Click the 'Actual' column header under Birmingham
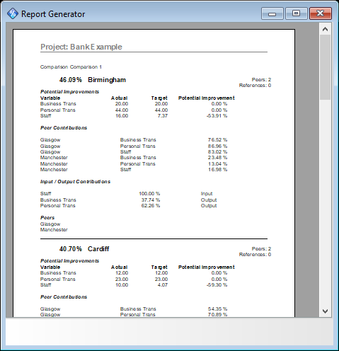The height and width of the screenshot is (351, 339). 119,98
